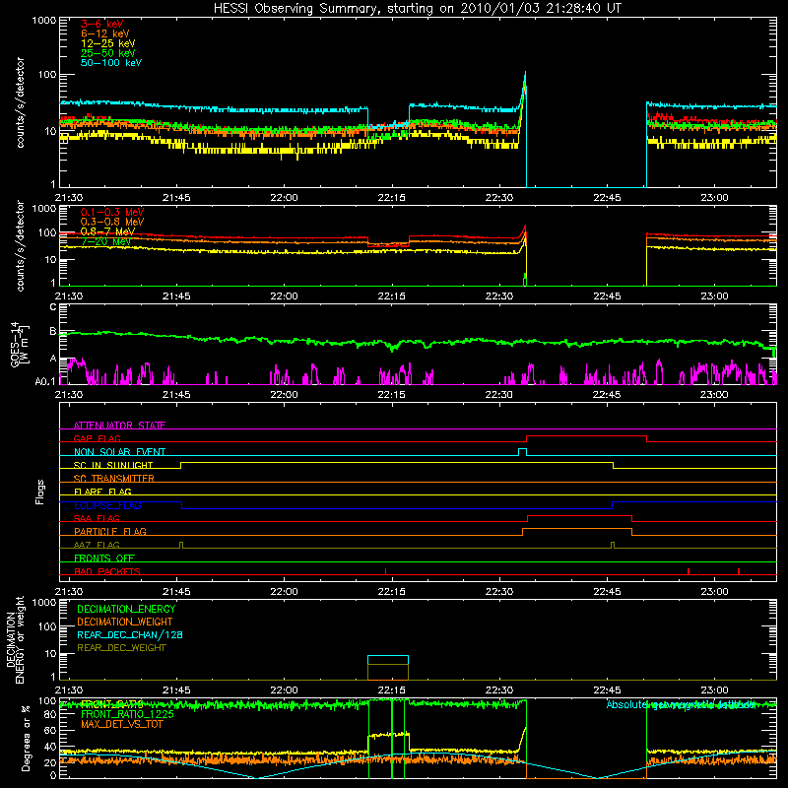788x788 pixels.
Task: Click the MAX_DET_VS_TOT legend label
Action: click(x=121, y=724)
